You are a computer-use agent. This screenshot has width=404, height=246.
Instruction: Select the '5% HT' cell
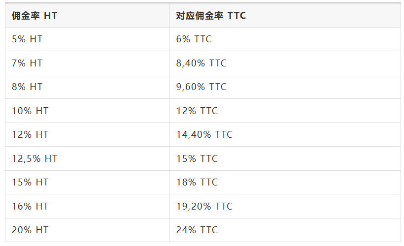(28, 39)
